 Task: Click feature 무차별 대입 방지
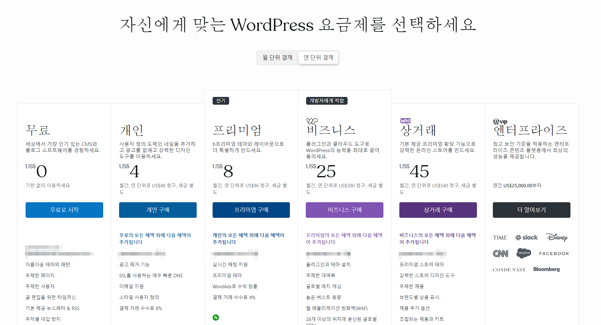point(43,319)
